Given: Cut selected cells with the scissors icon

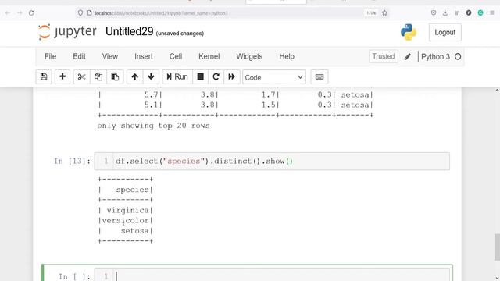Looking at the screenshot, I should coord(81,76).
